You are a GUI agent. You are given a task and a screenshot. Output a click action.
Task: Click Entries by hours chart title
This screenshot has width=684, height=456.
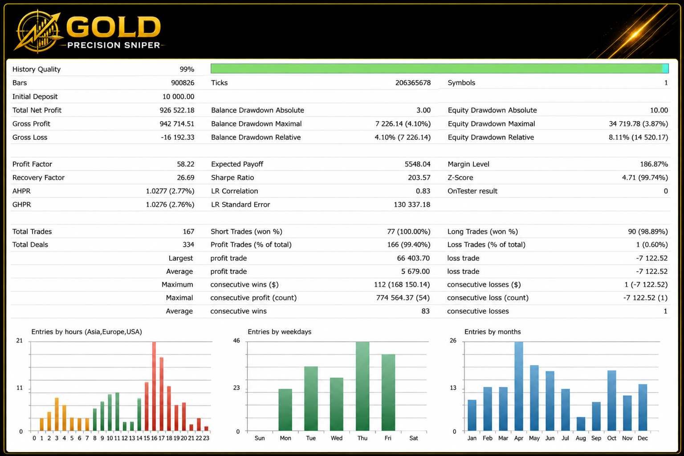(86, 332)
